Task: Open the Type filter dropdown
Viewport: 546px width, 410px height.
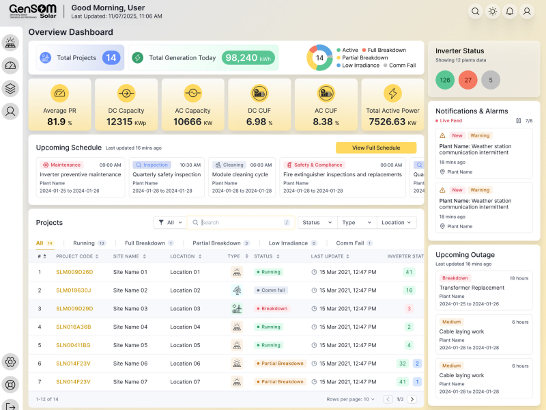Action: point(357,223)
